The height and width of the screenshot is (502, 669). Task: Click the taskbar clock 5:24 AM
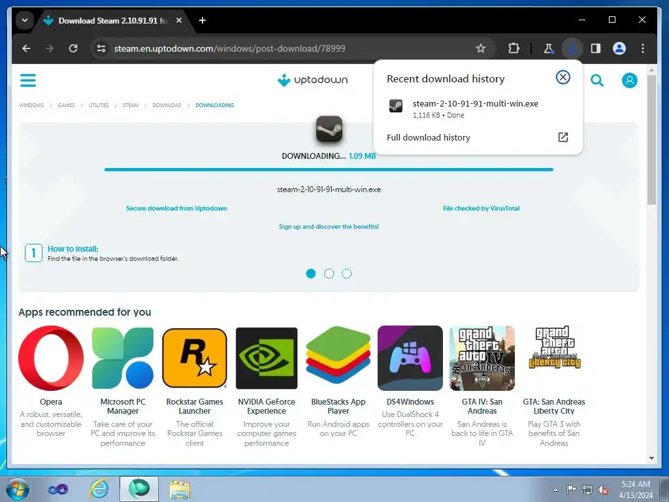click(636, 484)
